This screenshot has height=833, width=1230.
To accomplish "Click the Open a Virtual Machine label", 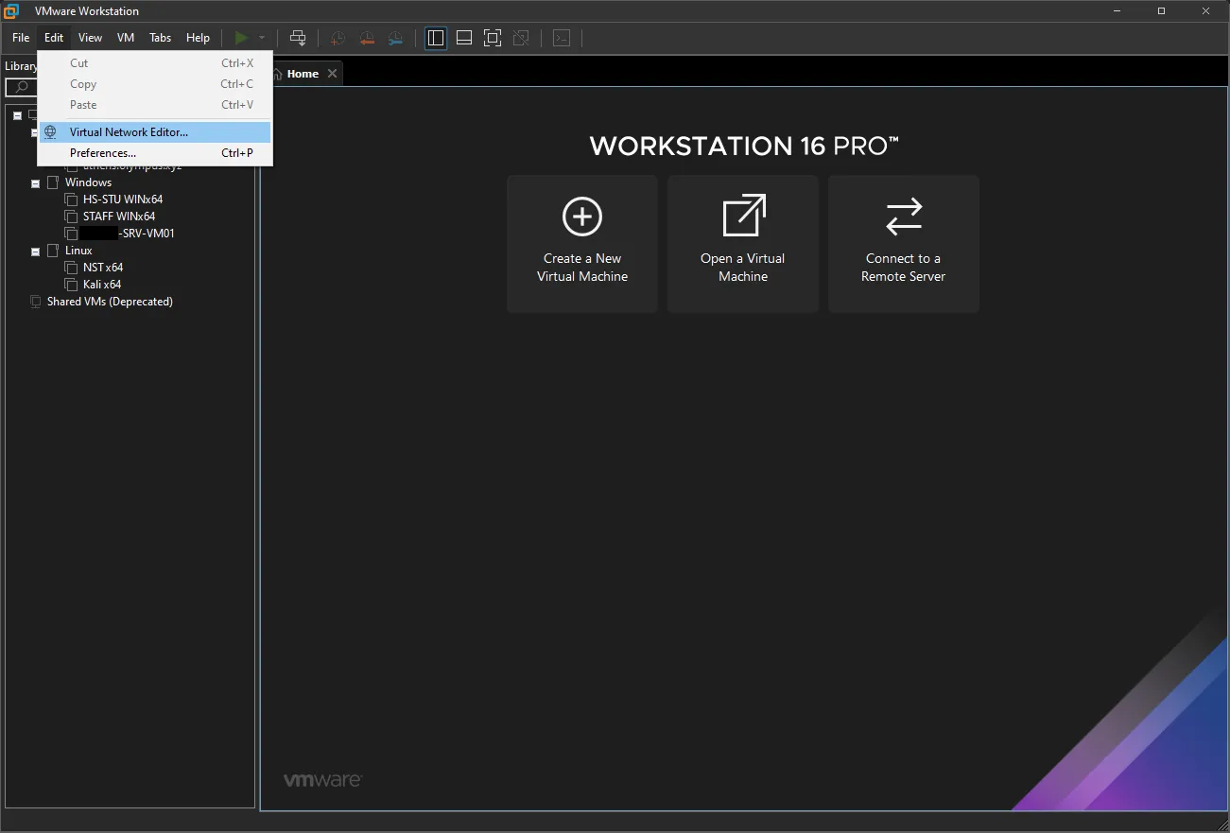I will (x=743, y=268).
